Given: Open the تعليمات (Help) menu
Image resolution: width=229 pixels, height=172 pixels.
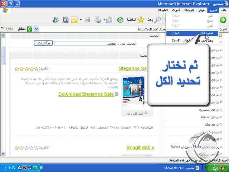Looking at the screenshot, I should [162, 10].
